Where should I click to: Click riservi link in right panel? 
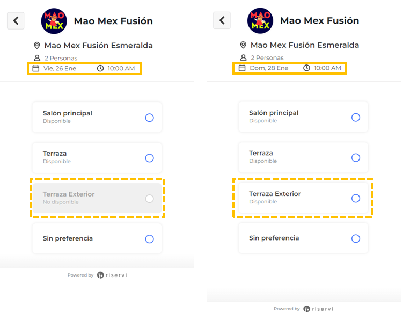coord(318,309)
